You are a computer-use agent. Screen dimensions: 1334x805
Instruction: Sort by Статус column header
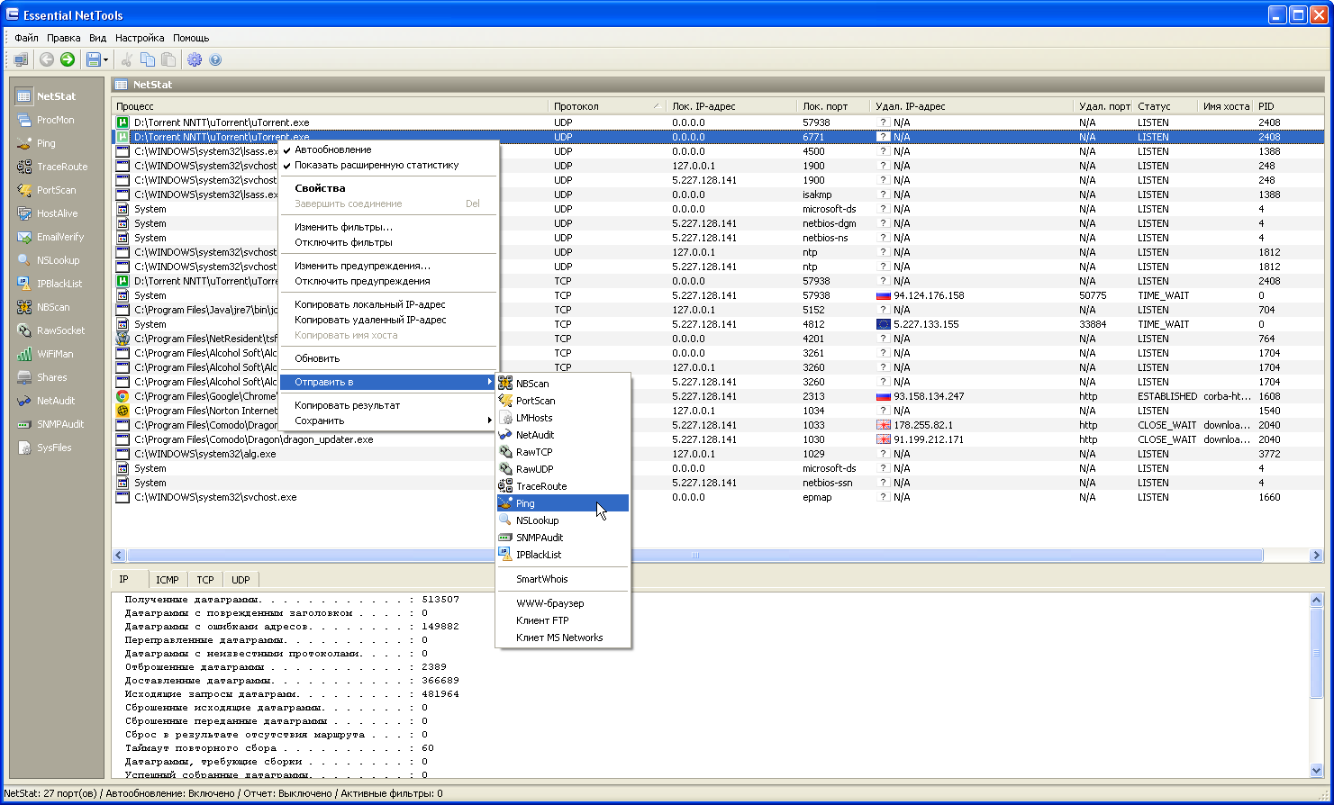(1166, 106)
